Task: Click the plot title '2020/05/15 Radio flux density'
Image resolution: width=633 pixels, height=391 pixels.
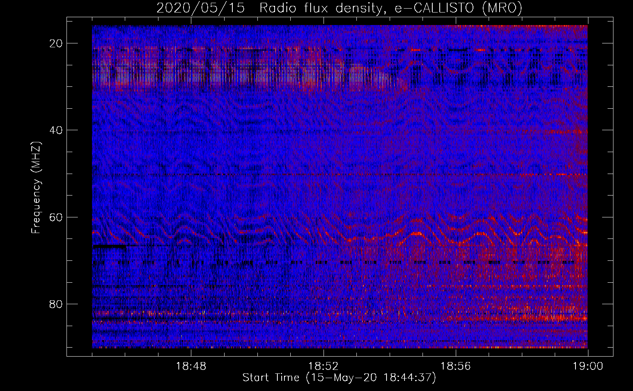Action: (x=340, y=8)
